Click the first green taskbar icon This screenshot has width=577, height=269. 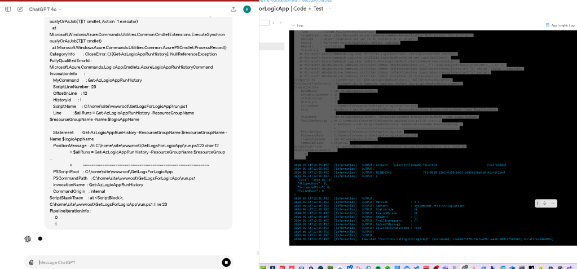pos(263,266)
